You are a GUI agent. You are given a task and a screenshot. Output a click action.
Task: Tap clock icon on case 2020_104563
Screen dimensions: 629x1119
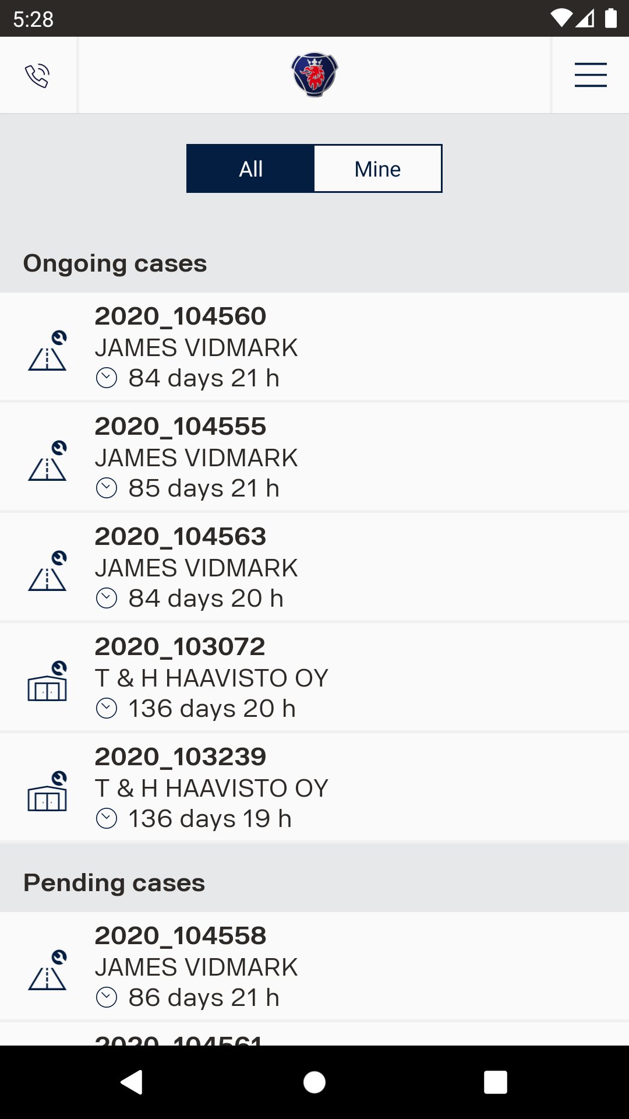click(107, 599)
